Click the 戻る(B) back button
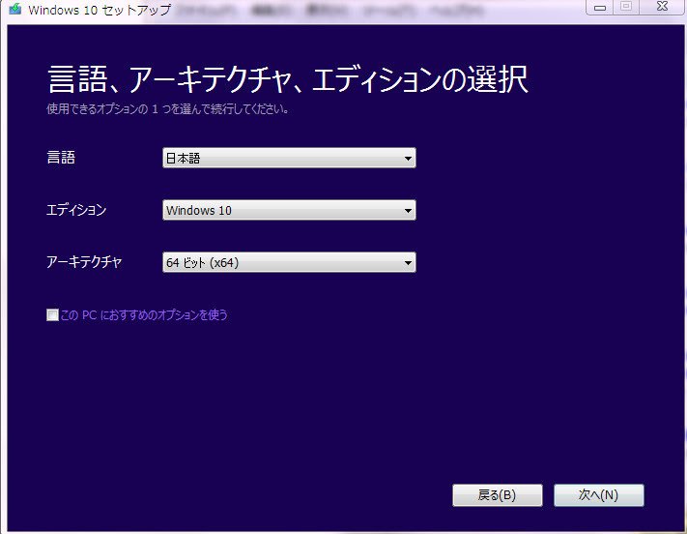 pyautogui.click(x=498, y=495)
